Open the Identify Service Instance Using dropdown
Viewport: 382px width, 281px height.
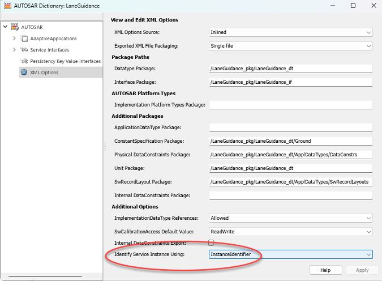291,254
